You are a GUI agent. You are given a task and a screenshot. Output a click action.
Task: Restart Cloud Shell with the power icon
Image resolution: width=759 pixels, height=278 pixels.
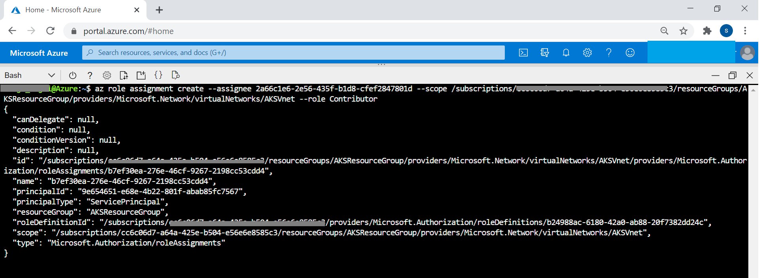click(x=72, y=75)
